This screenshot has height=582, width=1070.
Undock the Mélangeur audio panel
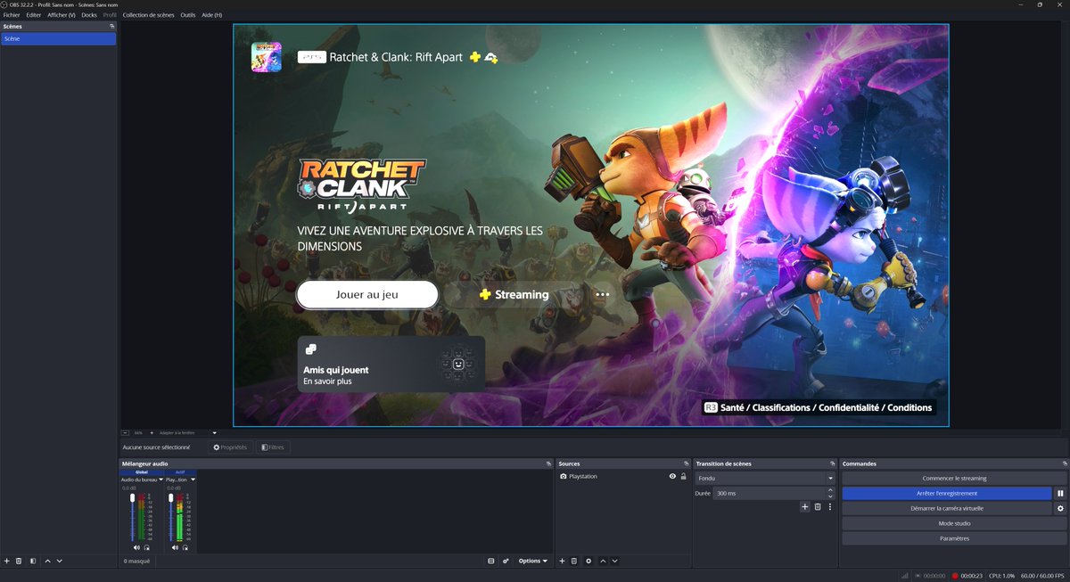[x=548, y=464]
